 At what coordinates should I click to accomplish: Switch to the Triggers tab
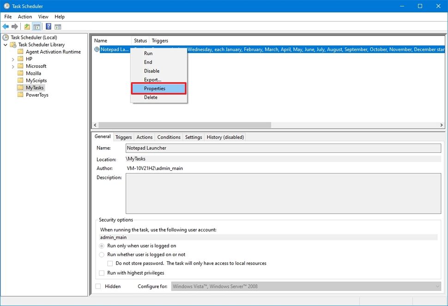pyautogui.click(x=123, y=137)
